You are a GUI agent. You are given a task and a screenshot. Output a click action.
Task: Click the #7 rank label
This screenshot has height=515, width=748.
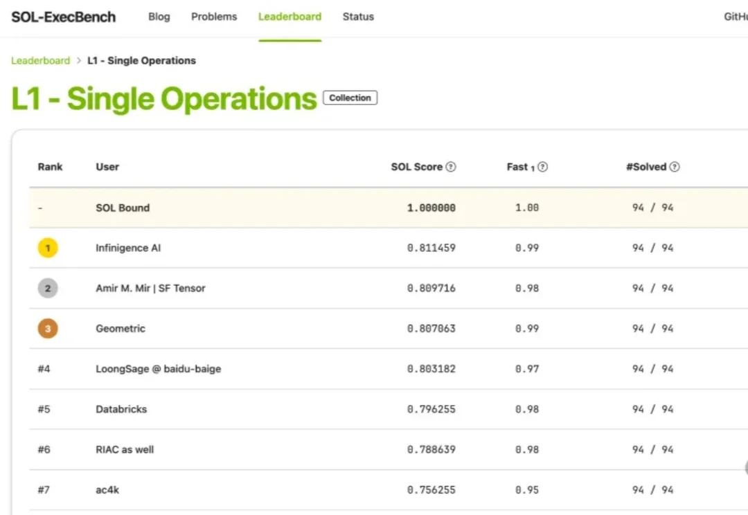pyautogui.click(x=44, y=489)
